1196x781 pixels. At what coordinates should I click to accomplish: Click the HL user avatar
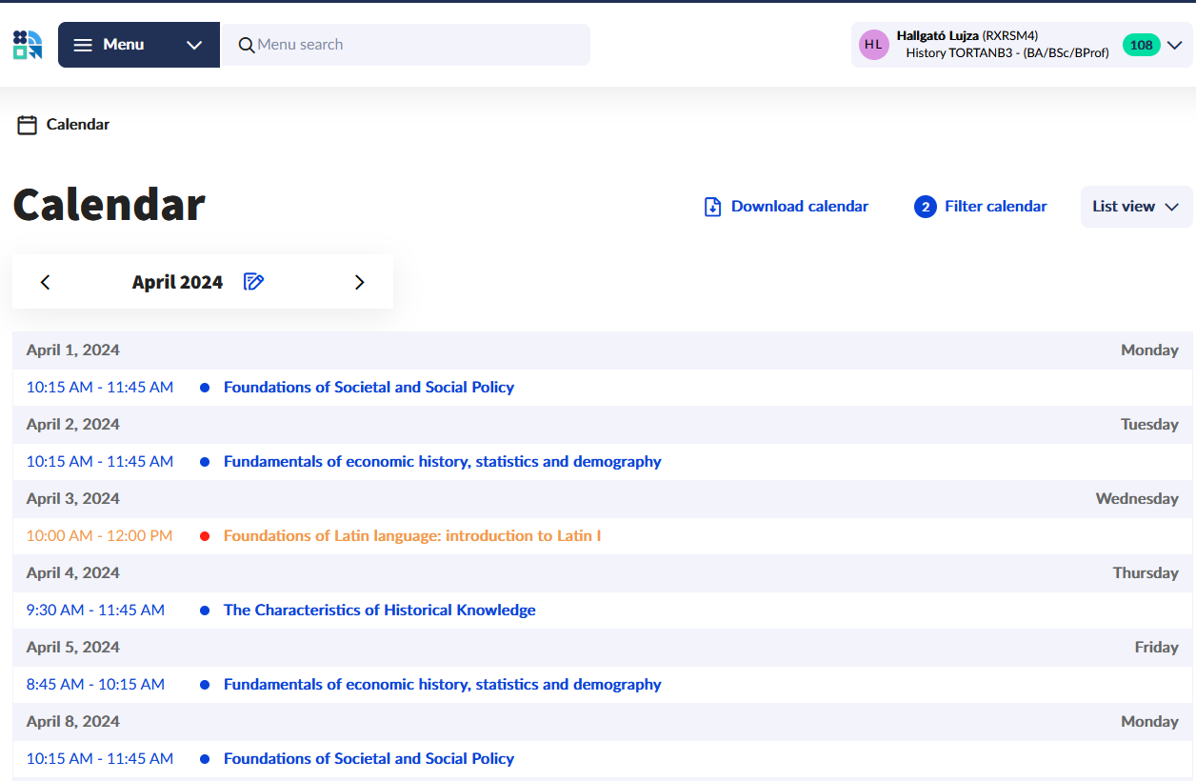873,45
